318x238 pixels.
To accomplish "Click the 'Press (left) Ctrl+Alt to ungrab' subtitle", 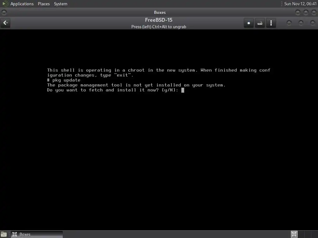I will (159, 27).
